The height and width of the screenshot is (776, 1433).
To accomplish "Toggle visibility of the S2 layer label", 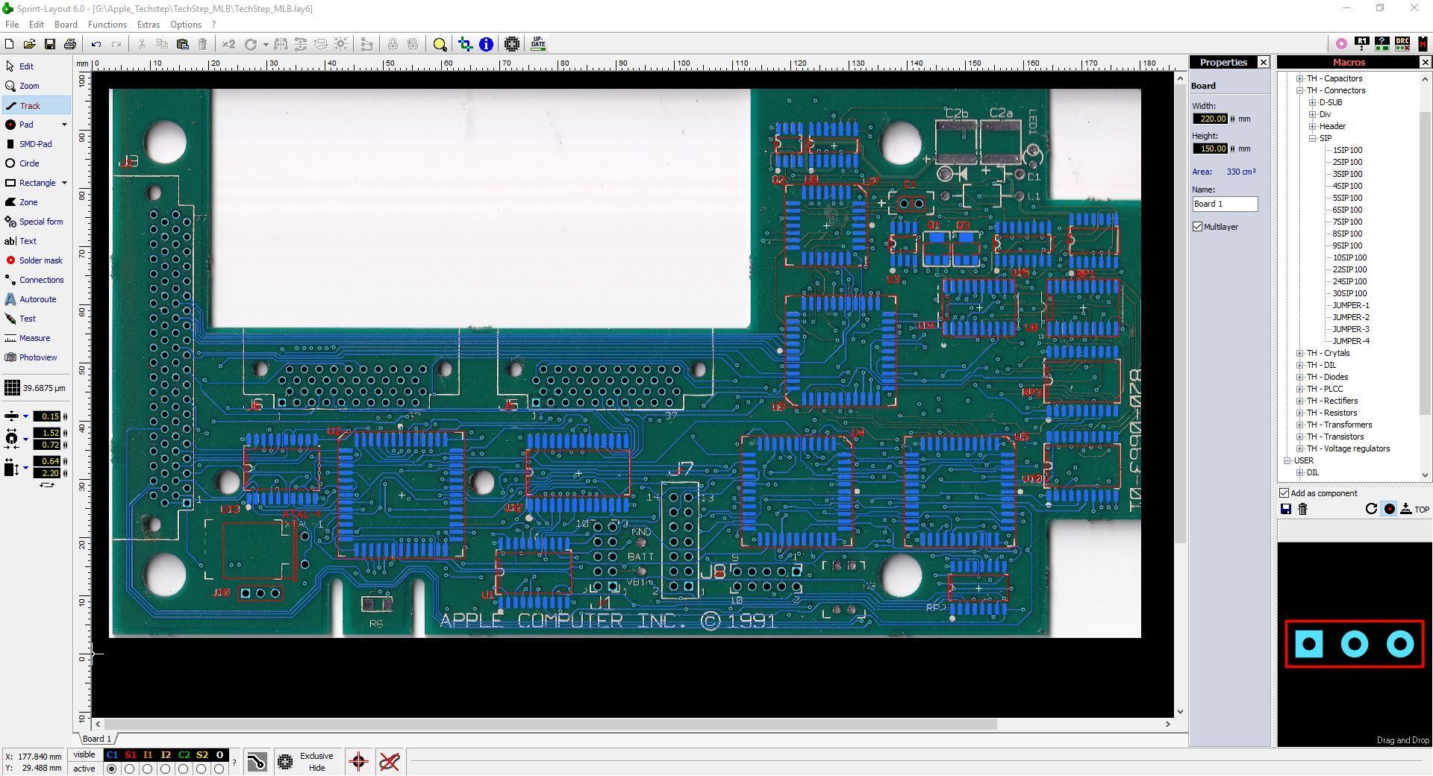I will pyautogui.click(x=202, y=755).
